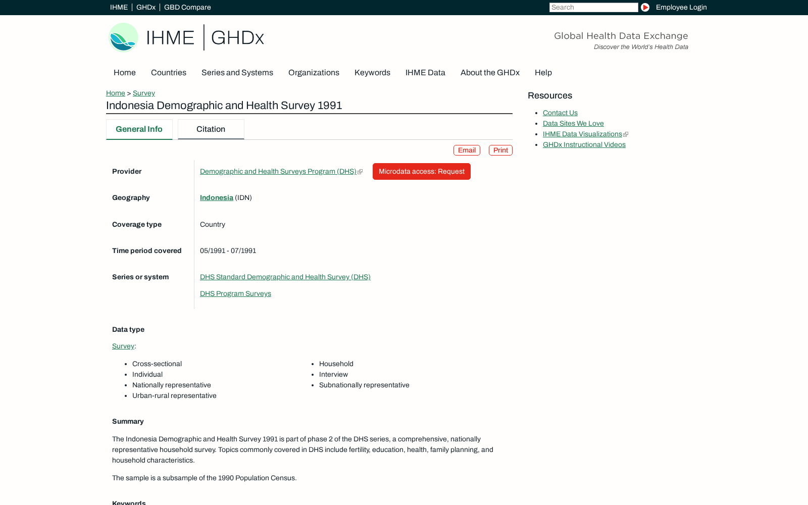Open the Keywords menu item
The width and height of the screenshot is (808, 505).
[372, 73]
